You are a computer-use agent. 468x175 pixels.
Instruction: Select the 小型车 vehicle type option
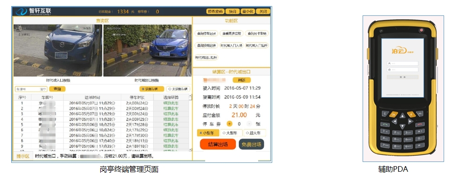tap(208, 133)
